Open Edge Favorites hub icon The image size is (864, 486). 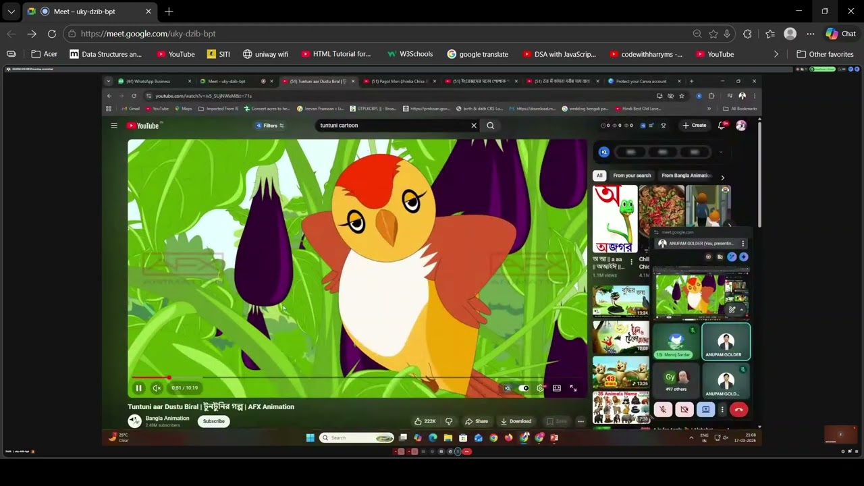[770, 34]
